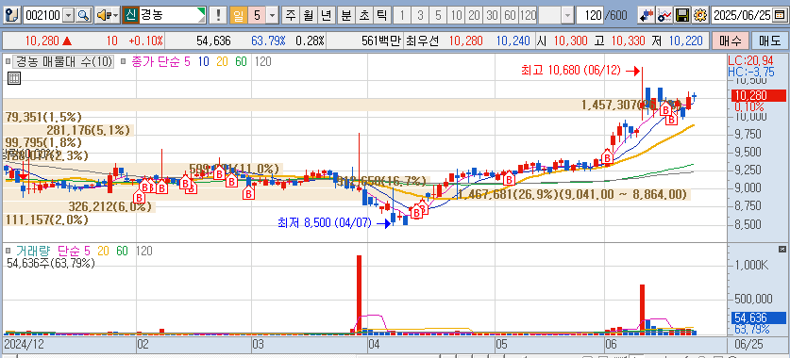The height and width of the screenshot is (358, 790).
Task: Click the period value 5 button
Action: click(257, 16)
